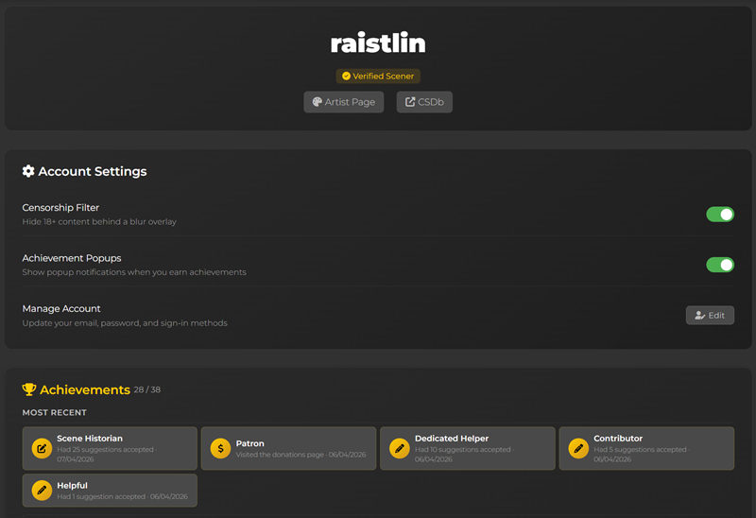
Task: Click the gear icon beside Account Settings
Action: click(28, 171)
